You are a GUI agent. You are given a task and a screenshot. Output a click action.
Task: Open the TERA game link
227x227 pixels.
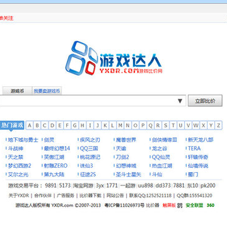[194, 148]
